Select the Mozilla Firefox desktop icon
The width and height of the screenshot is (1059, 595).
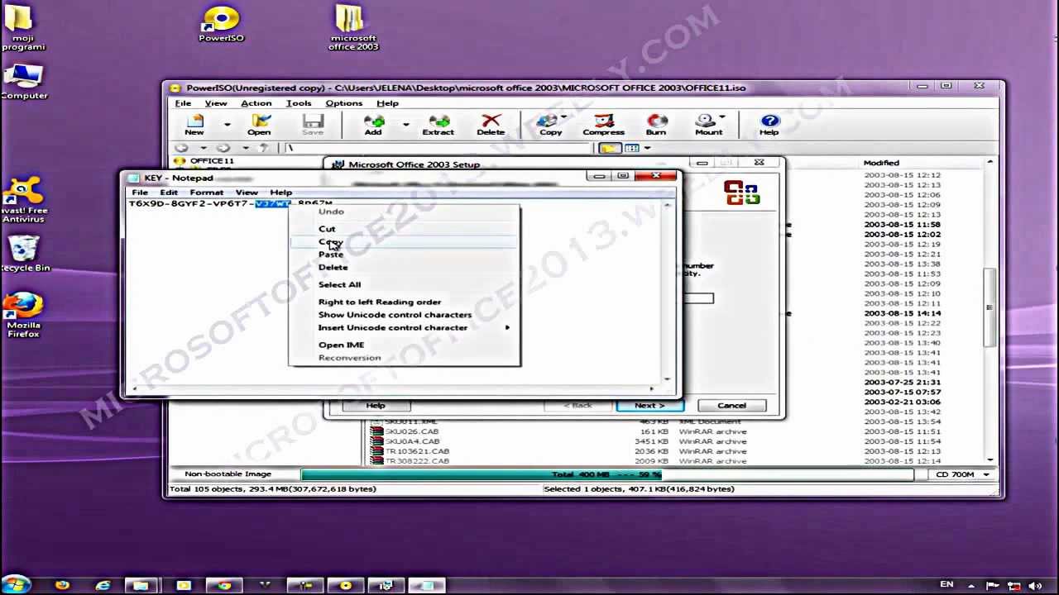[23, 315]
